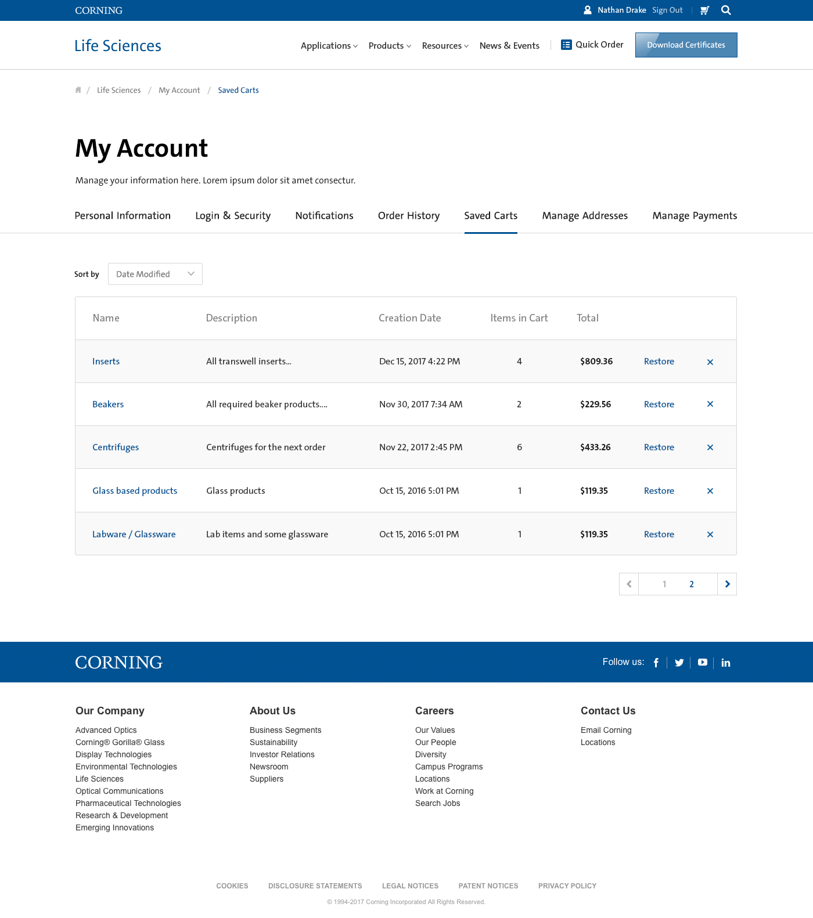Click Download Certificates button

tap(686, 45)
